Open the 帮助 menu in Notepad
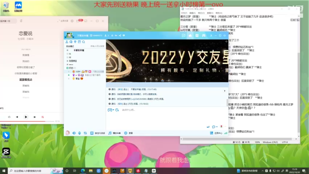The width and height of the screenshot is (309, 174). click(219, 13)
